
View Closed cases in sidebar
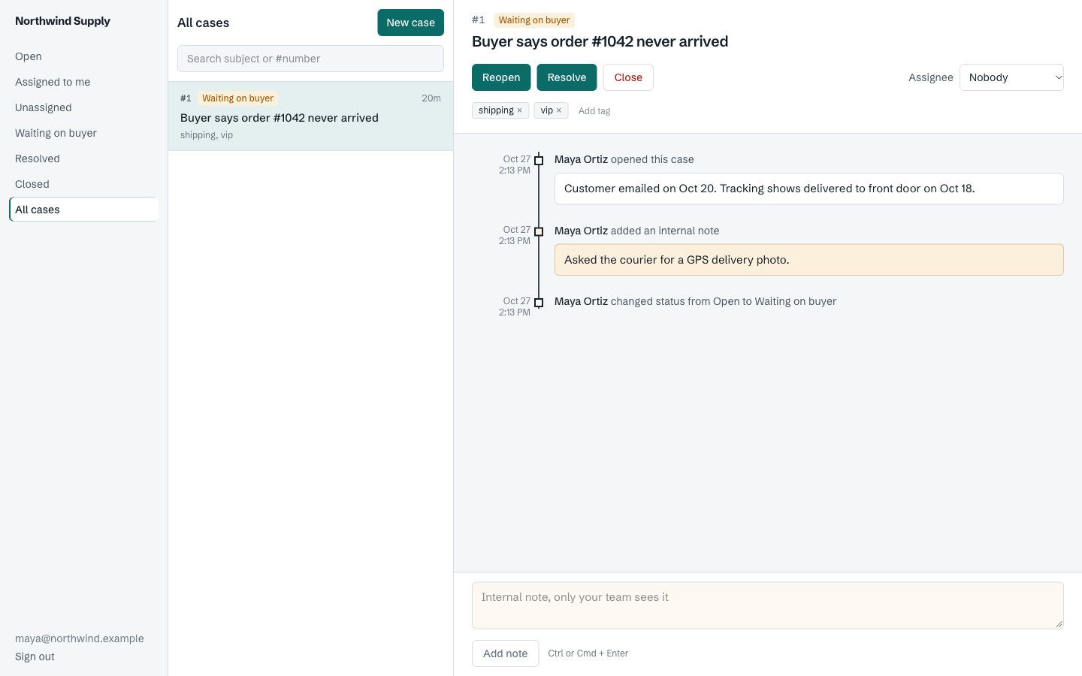click(83, 184)
